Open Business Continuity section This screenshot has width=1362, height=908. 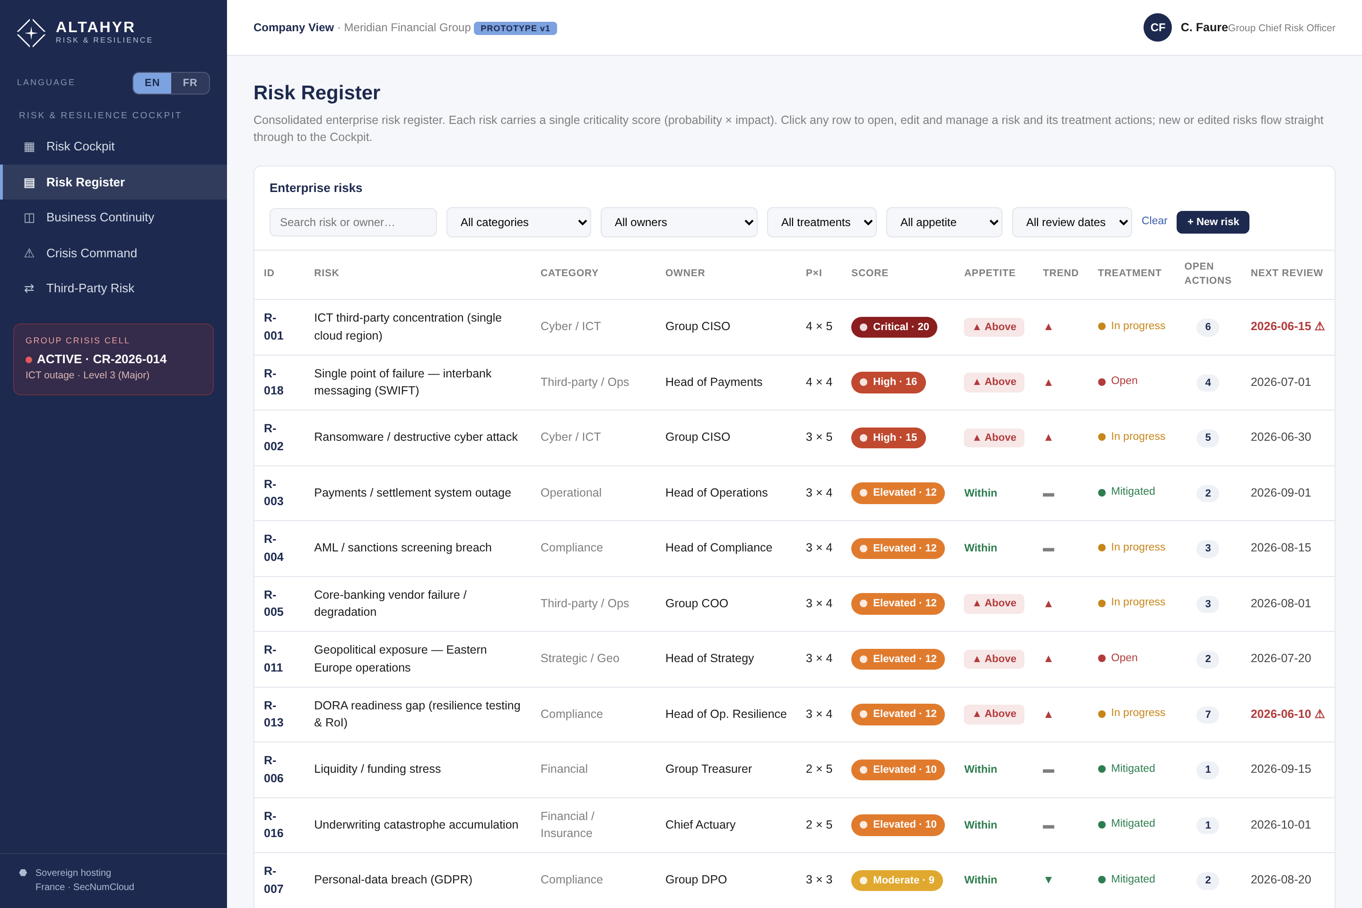pos(113,218)
